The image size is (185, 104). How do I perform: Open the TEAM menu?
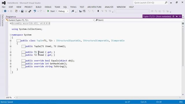(x=57, y=7)
